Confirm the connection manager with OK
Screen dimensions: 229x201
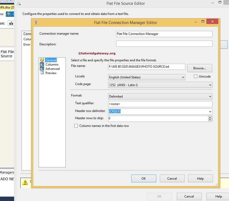click(x=144, y=178)
